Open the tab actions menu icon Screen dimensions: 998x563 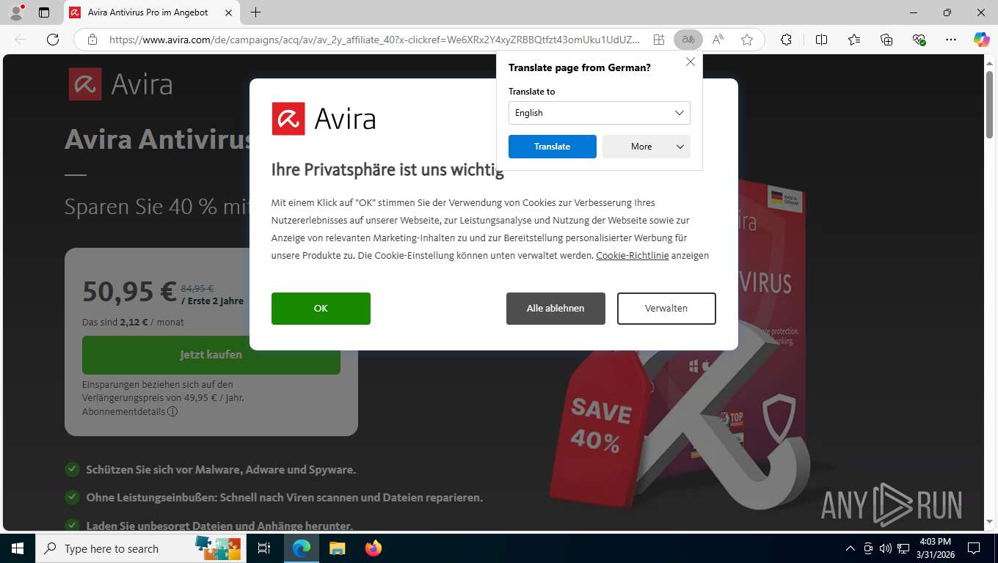(x=44, y=12)
